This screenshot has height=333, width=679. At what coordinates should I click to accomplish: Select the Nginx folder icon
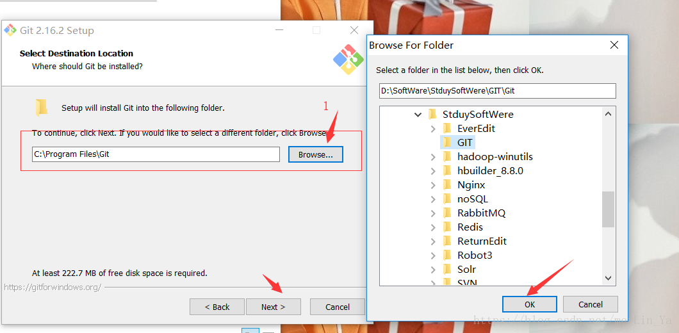[447, 185]
